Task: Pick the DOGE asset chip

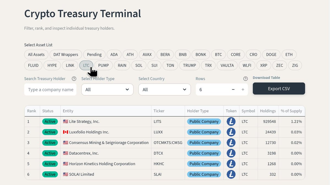Action: click(271, 55)
